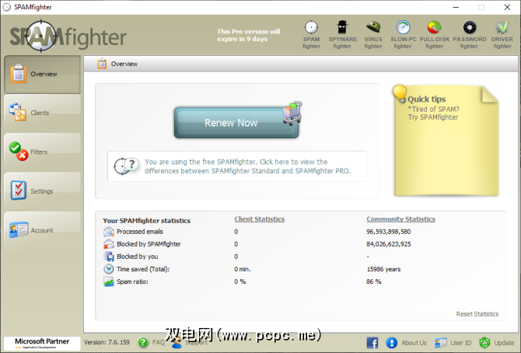Click 'Version: 7.6.159' text

pyautogui.click(x=107, y=342)
